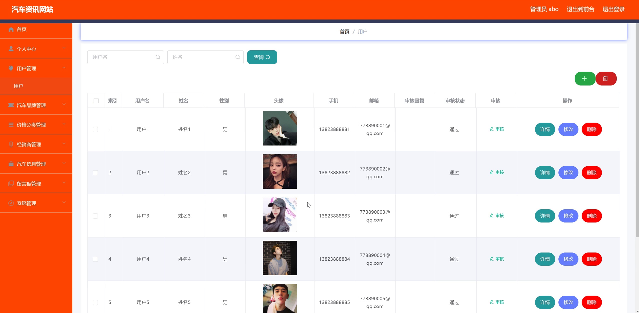The height and width of the screenshot is (313, 639).
Task: Click the page vertical scrollbar
Action: [x=637, y=130]
